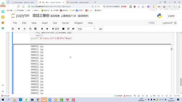This screenshot has width=182, height=102.
Task: Move selected cell up arrow
Action: 42,29
